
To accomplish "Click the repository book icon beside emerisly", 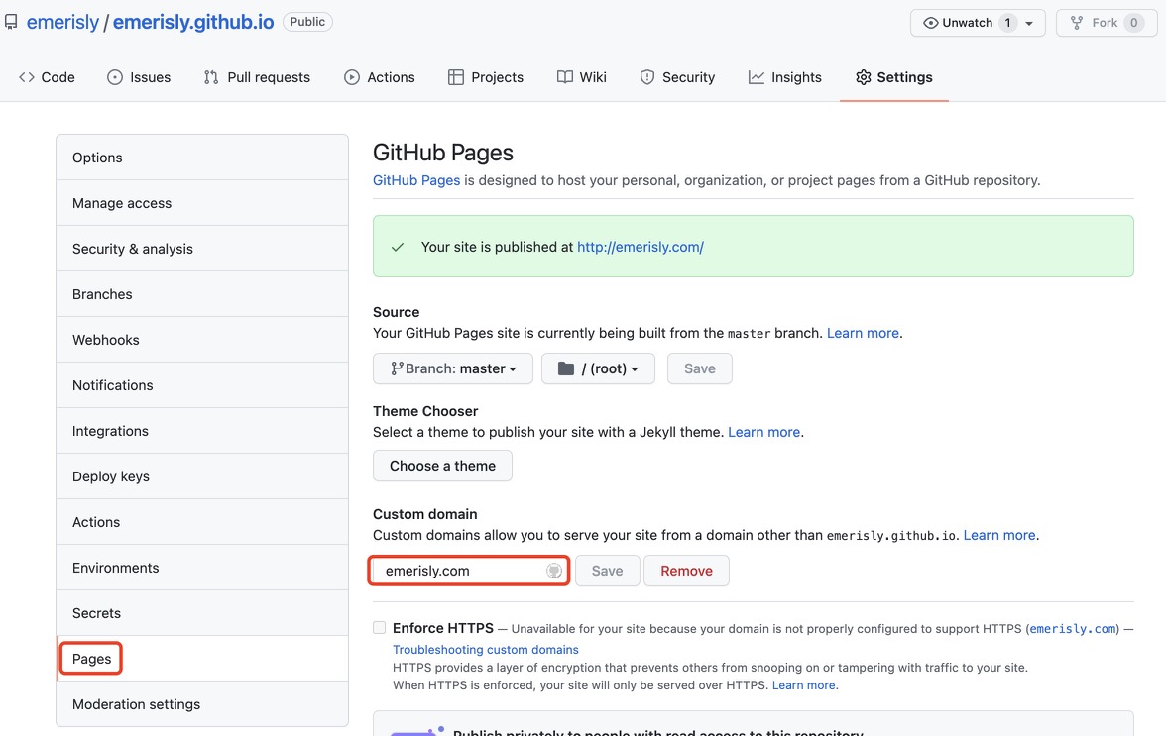I will click(11, 22).
